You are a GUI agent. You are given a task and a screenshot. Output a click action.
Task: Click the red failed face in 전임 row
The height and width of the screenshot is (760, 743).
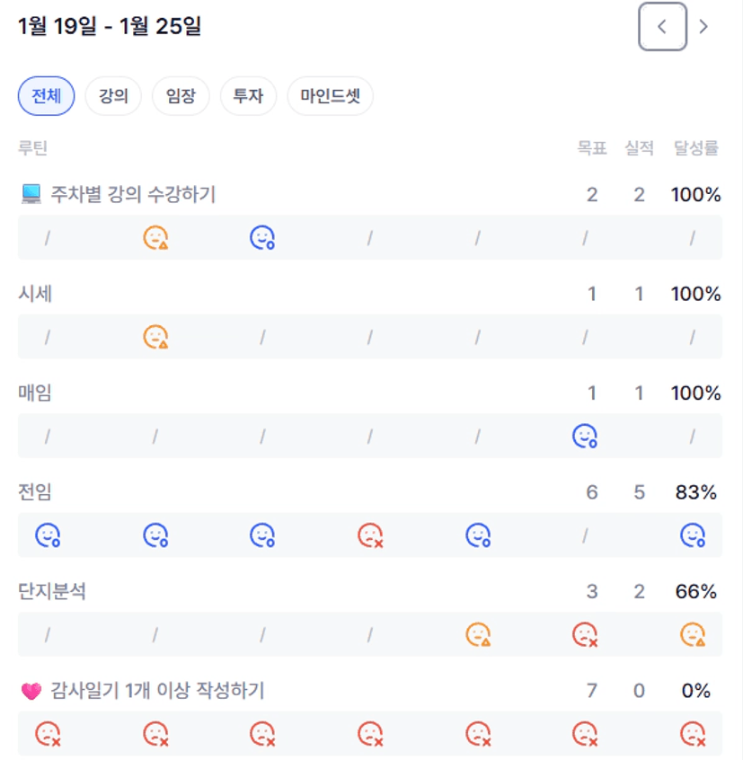pos(370,536)
